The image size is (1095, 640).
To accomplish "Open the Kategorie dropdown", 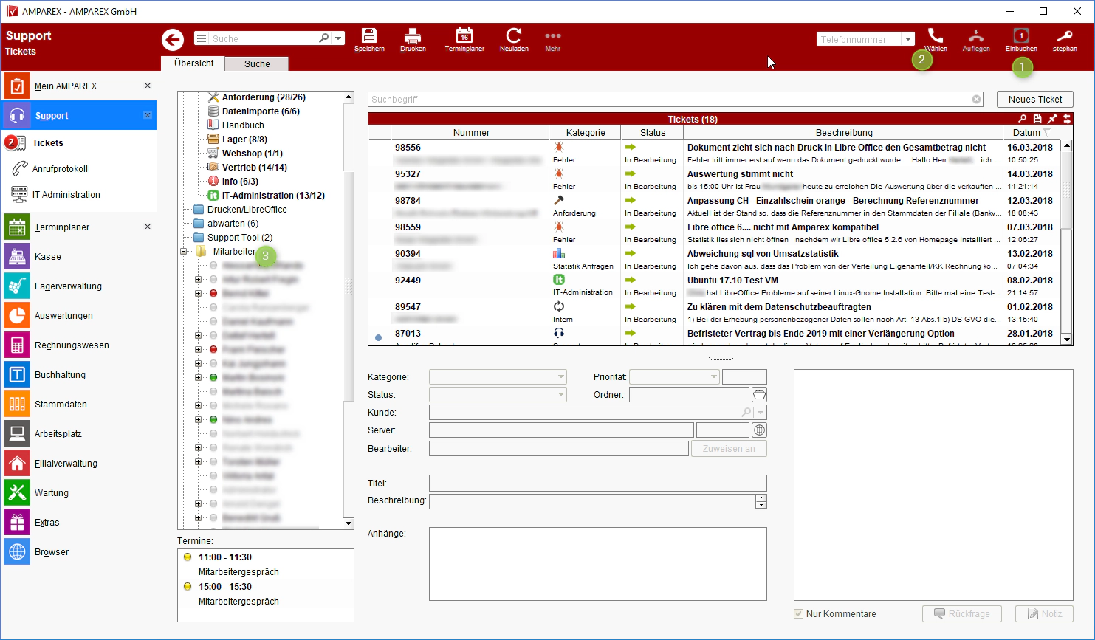I will point(561,377).
